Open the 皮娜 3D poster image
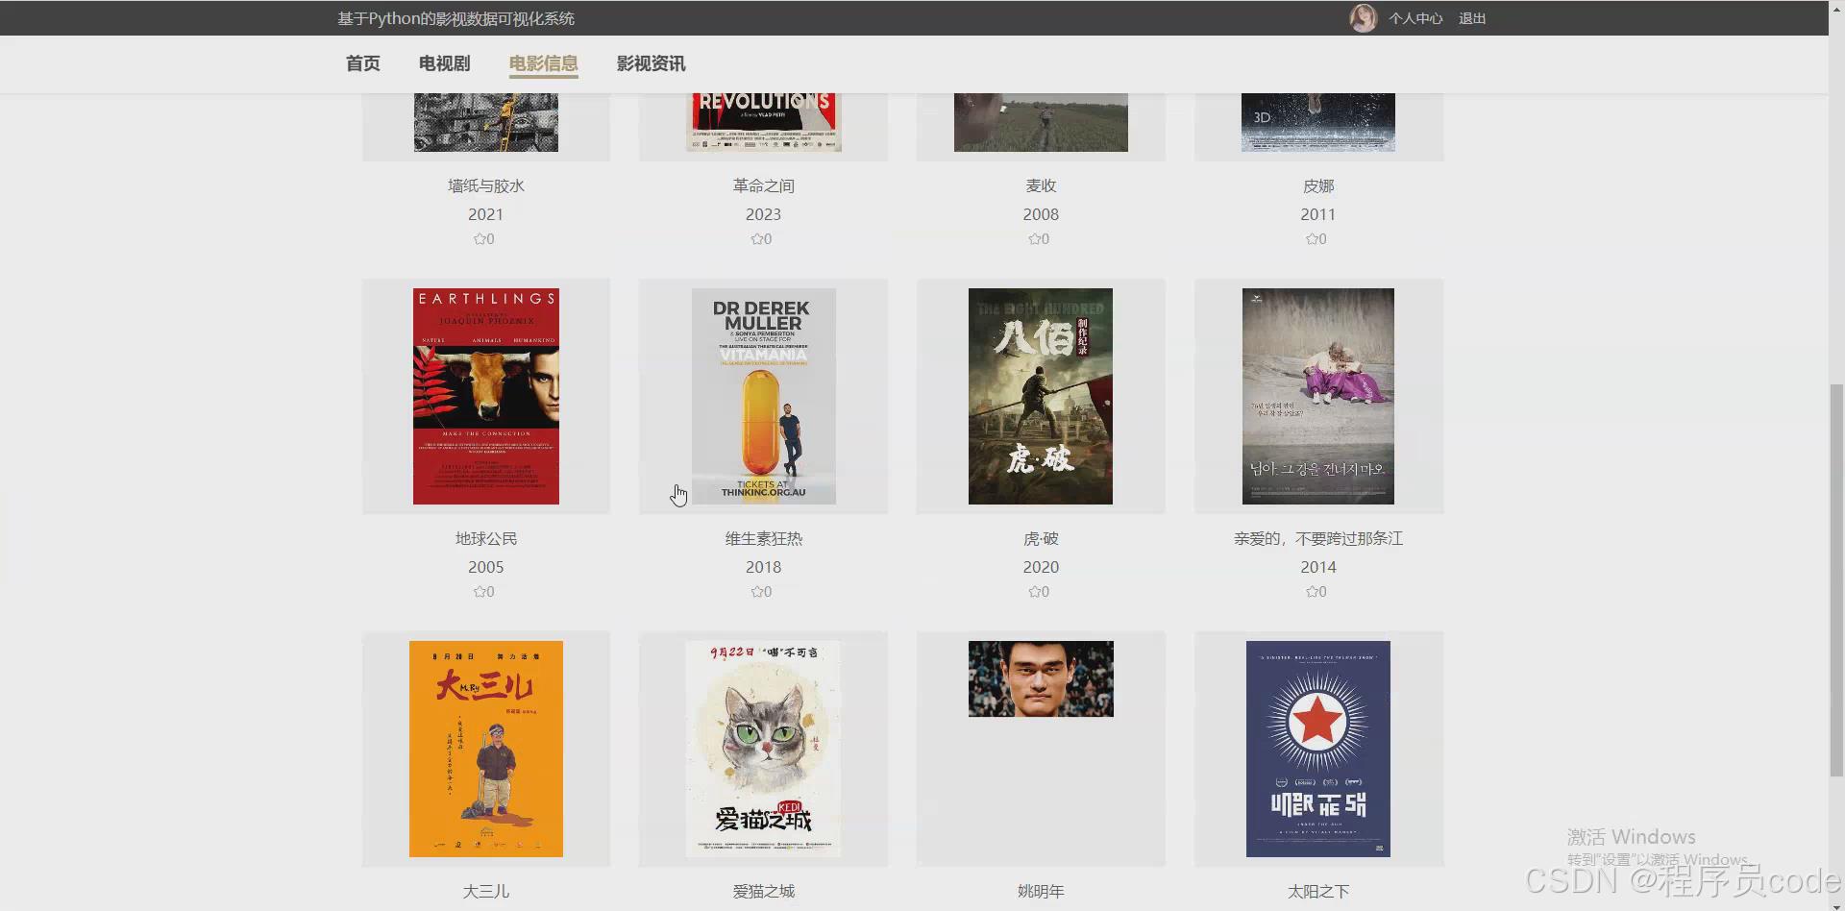1845x911 pixels. click(1318, 122)
